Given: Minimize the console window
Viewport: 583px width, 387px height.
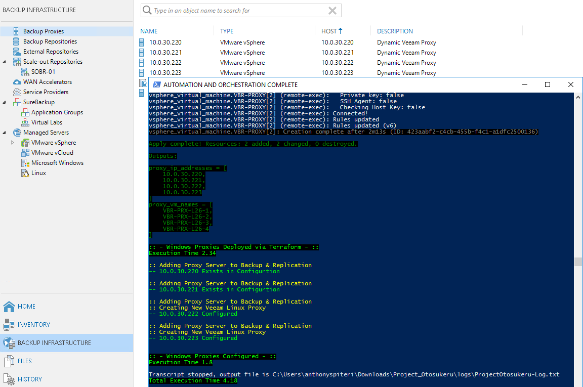Looking at the screenshot, I should [525, 85].
